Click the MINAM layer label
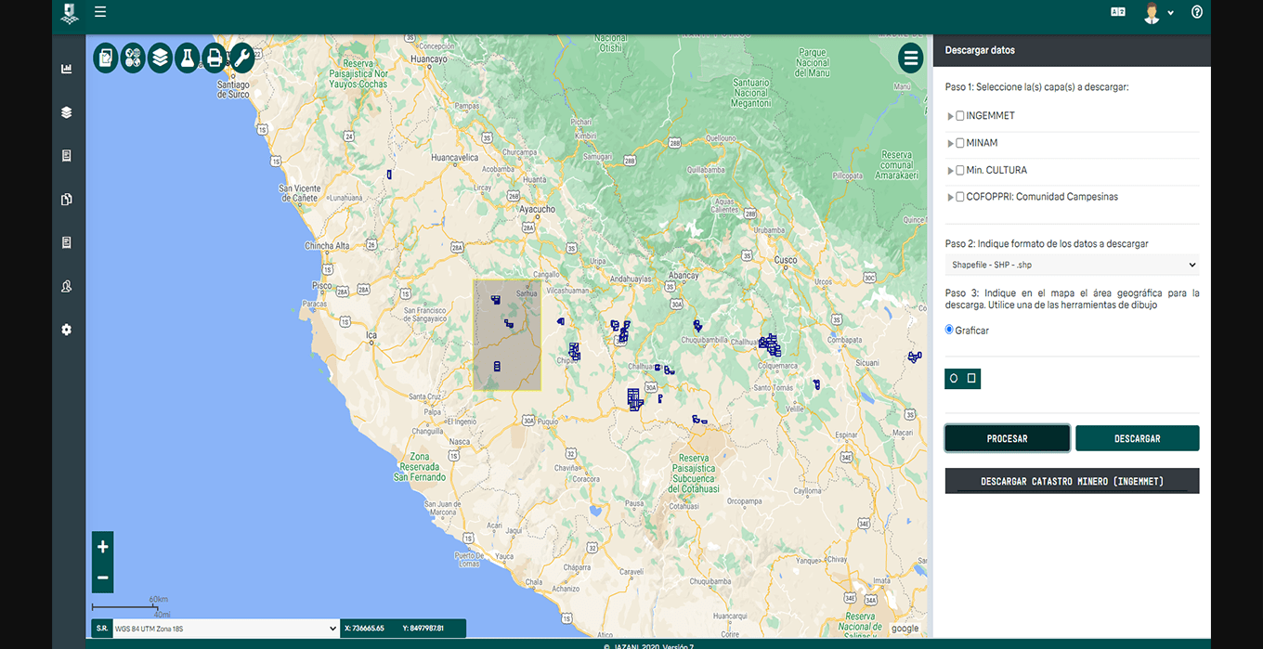 pos(983,143)
